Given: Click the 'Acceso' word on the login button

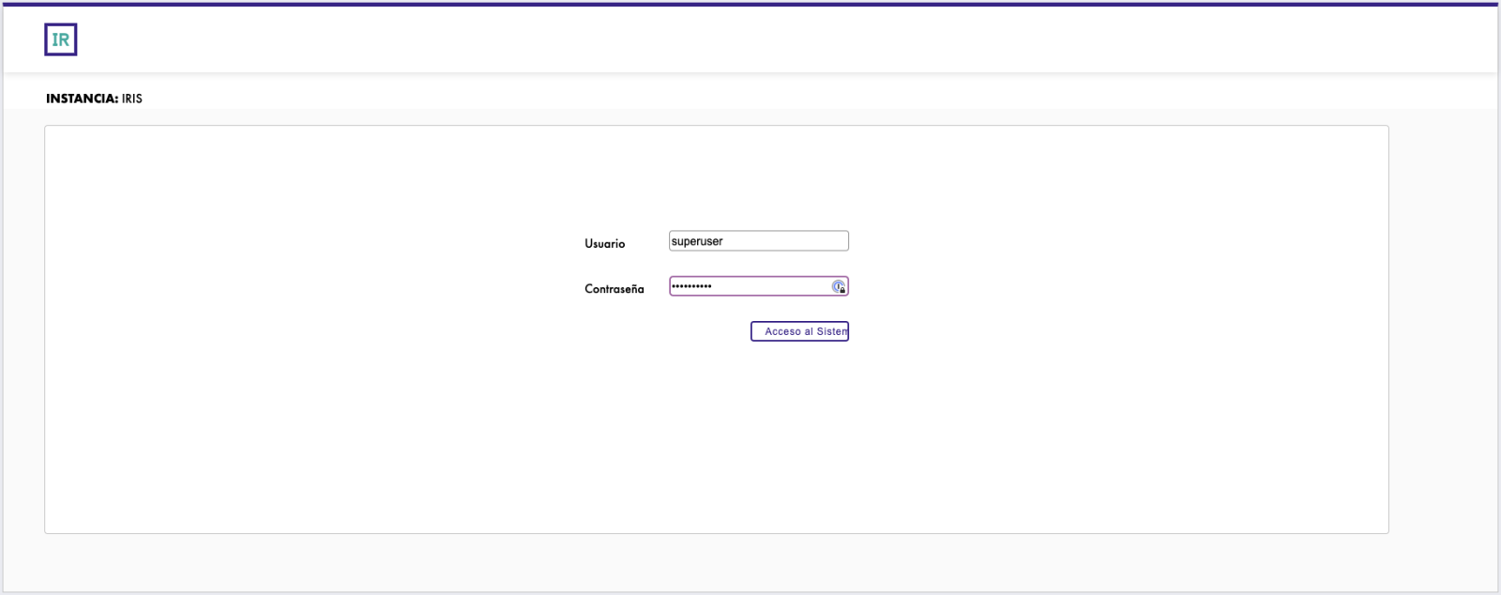Looking at the screenshot, I should tap(782, 331).
